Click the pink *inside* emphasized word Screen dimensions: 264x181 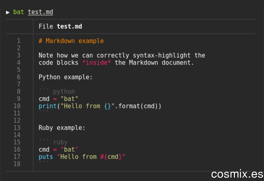tap(97, 63)
